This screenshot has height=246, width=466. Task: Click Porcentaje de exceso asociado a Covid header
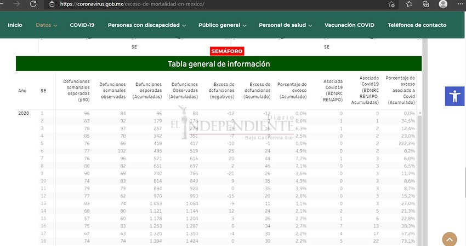pos(401,90)
